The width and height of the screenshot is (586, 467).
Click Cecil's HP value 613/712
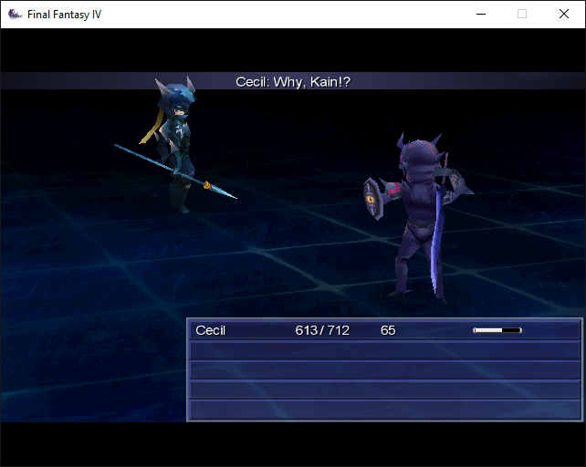(322, 330)
